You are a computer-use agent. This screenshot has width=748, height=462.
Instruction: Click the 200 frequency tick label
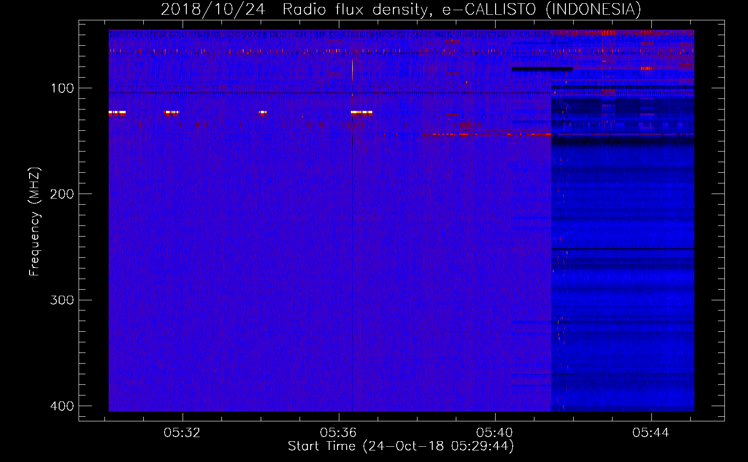click(x=62, y=194)
